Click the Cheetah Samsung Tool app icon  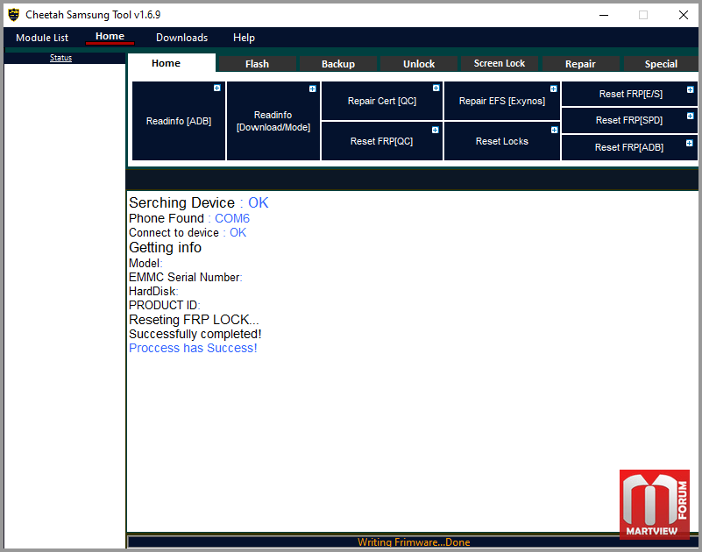[14, 15]
